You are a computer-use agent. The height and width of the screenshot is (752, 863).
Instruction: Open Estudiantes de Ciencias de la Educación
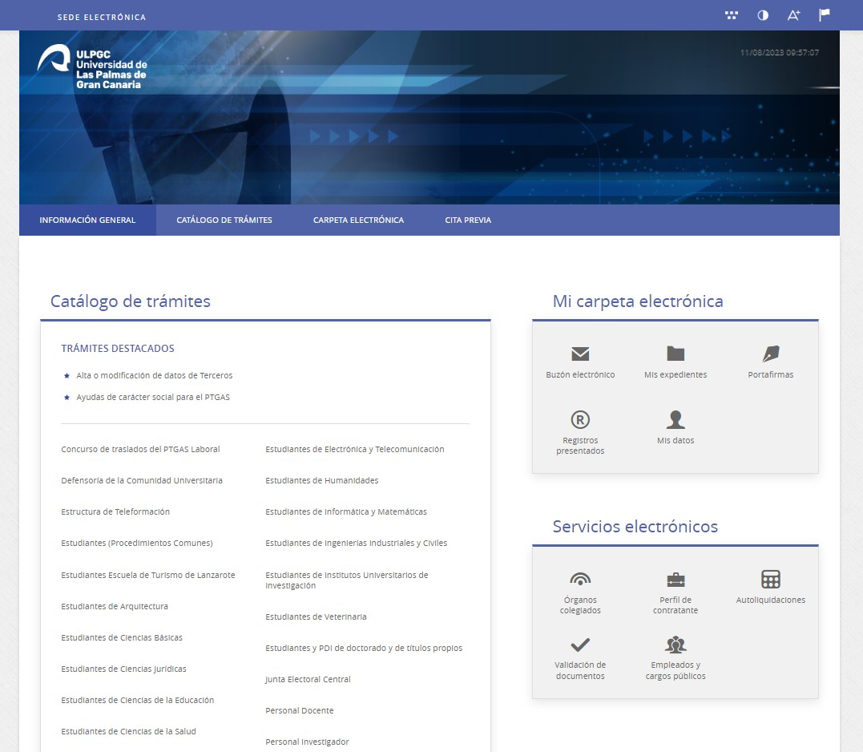(x=138, y=700)
